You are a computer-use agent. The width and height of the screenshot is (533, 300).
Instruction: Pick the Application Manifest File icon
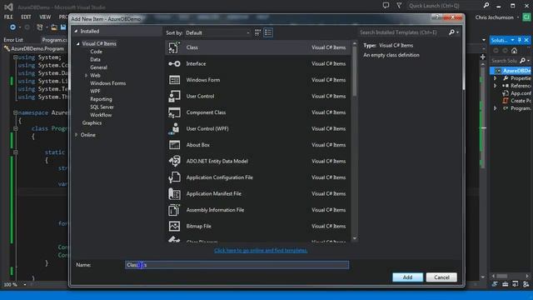[x=174, y=193]
